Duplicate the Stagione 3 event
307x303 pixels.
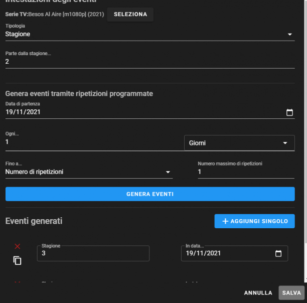tap(18, 260)
